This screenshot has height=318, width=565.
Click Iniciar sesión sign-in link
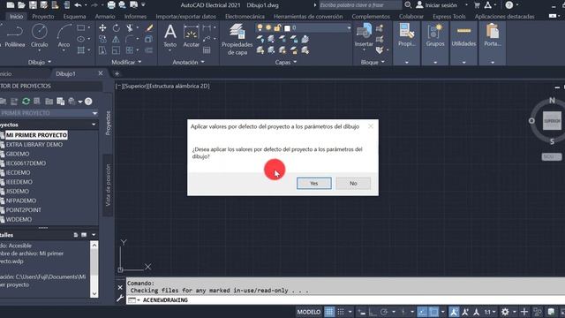point(441,5)
